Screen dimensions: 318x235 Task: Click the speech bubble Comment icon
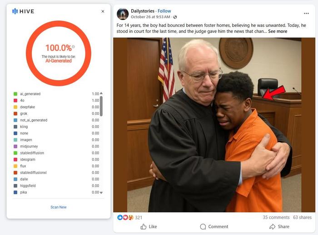[203, 227]
